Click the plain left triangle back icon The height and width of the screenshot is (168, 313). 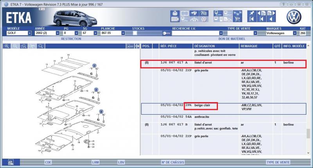tap(271, 19)
